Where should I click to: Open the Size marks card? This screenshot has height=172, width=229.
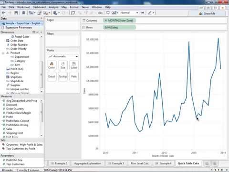coord(63,65)
